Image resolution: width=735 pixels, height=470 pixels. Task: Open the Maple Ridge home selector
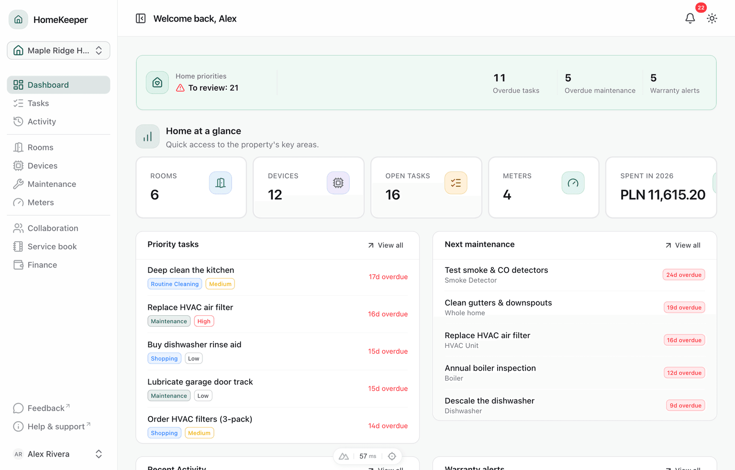point(58,51)
